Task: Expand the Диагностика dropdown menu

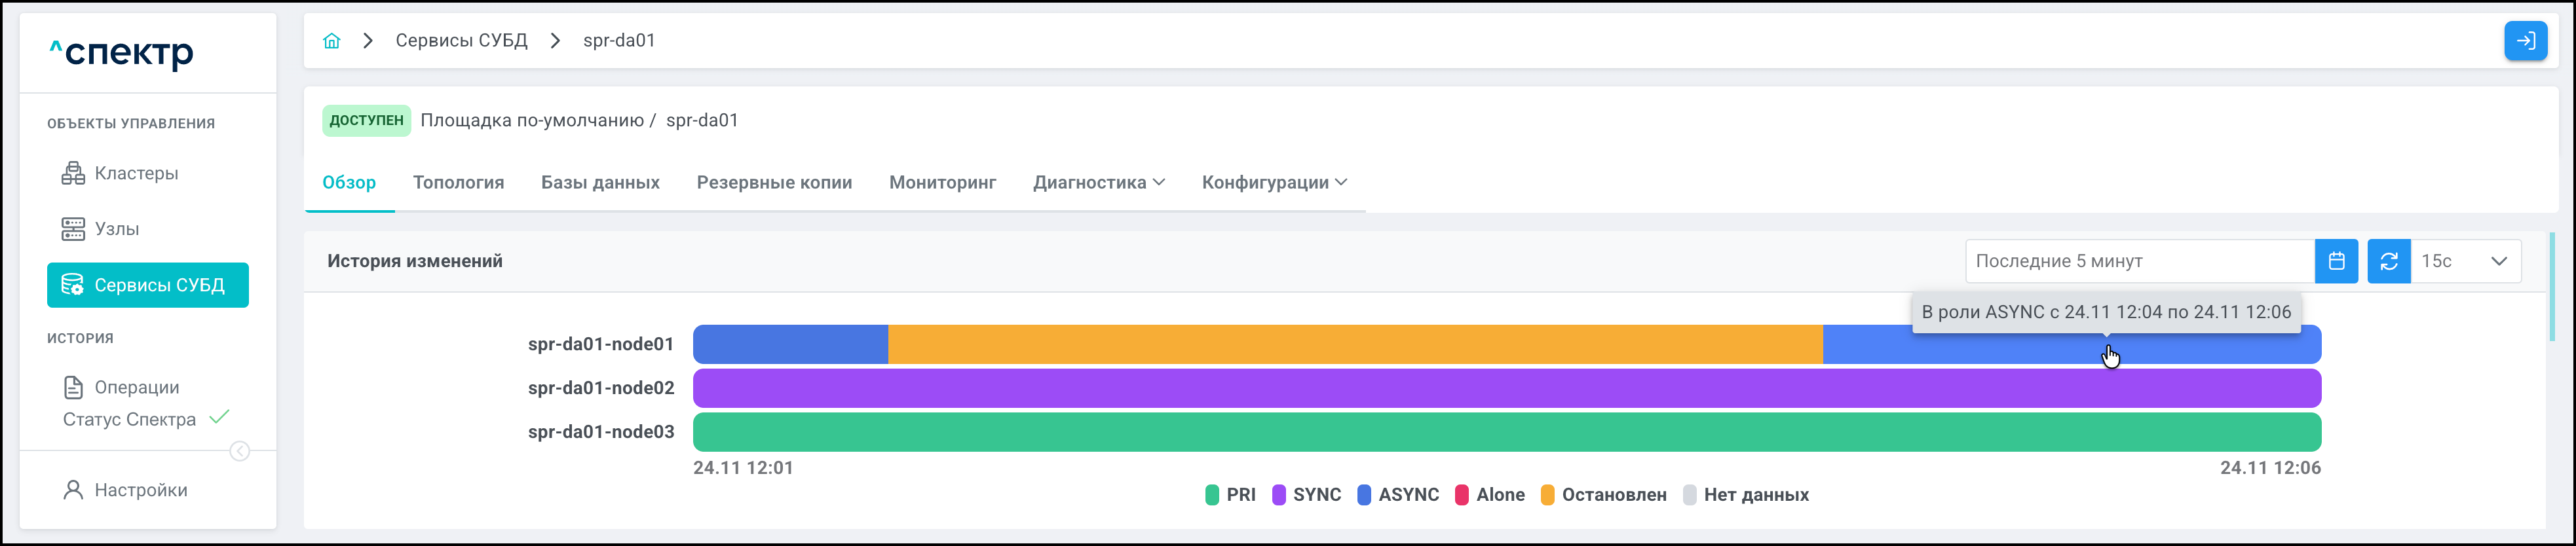Action: click(1099, 182)
